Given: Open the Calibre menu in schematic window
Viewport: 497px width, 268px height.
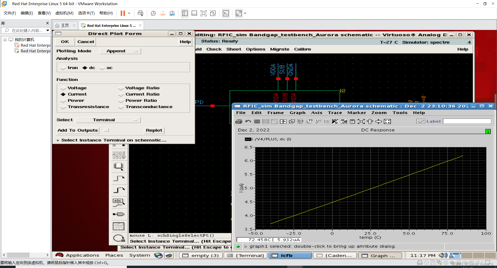Looking at the screenshot, I should tap(302, 49).
